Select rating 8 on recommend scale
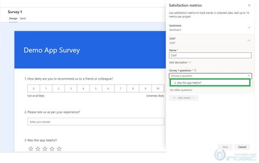This screenshot has height=163, width=259. tap(133, 88)
